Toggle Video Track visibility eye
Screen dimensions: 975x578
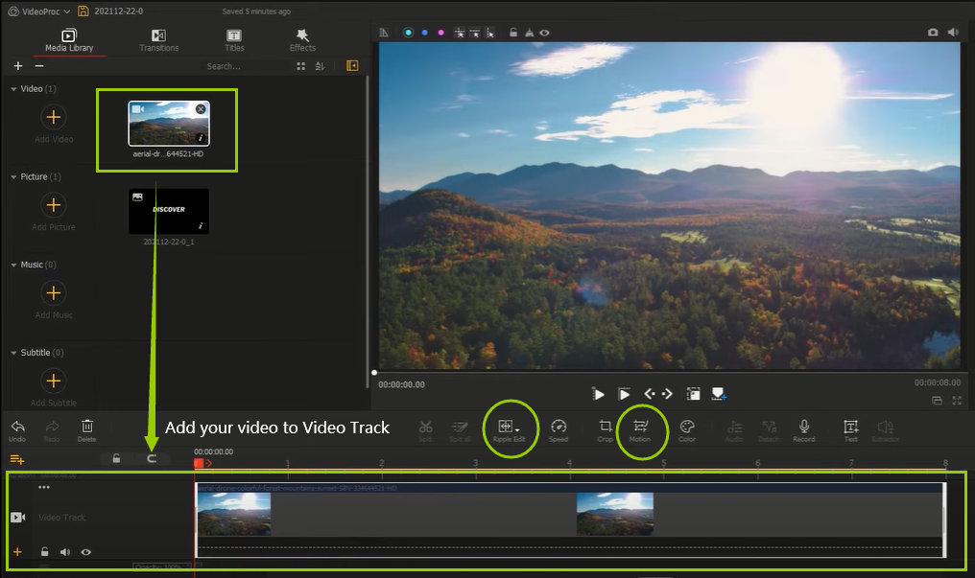(86, 552)
